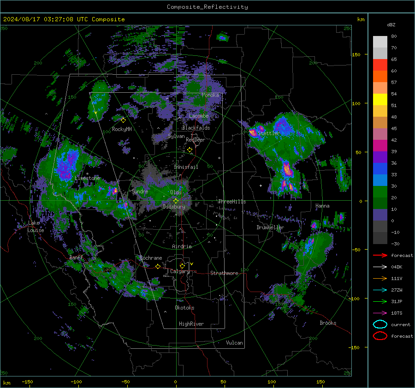Image resolution: width=415 pixels, height=388 pixels.
Task: Click the white plus marker west of Hanna
Action: click(x=261, y=185)
